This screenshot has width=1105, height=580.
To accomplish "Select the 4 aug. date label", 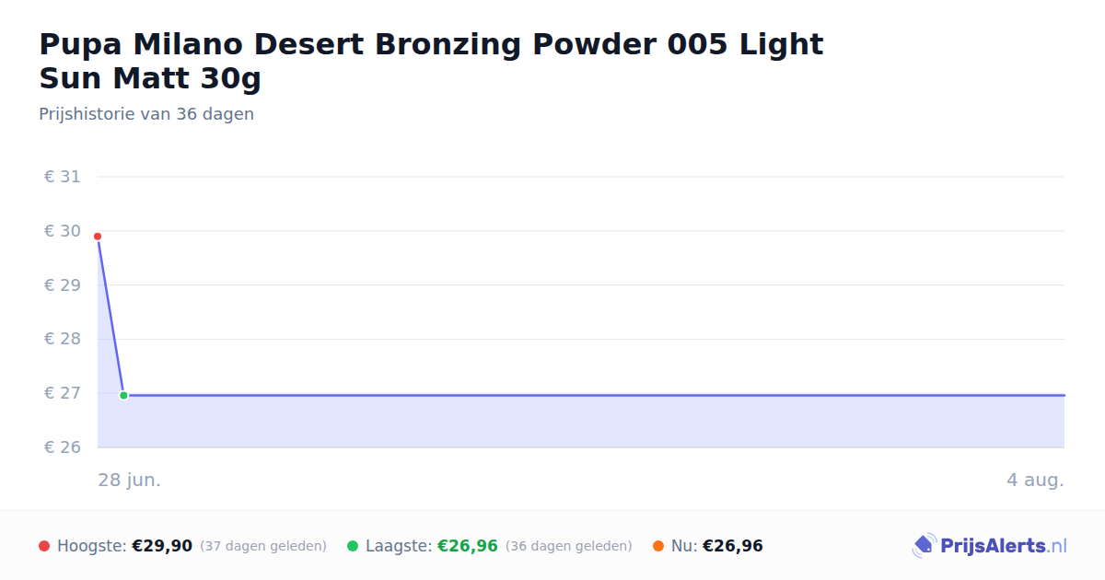I will (x=1035, y=480).
